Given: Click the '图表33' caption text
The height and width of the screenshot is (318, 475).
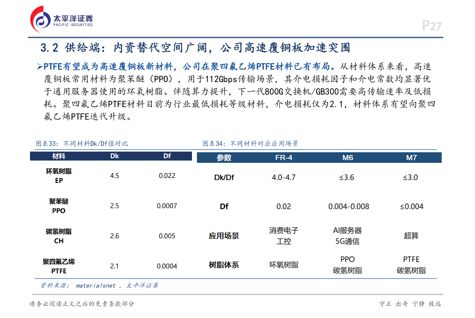Looking at the screenshot, I should (82, 144).
